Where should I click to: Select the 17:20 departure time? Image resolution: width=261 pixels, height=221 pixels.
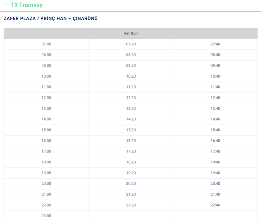[x=131, y=151]
